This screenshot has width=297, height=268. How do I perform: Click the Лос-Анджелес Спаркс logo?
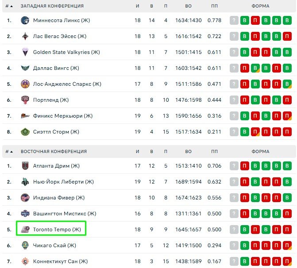point(25,84)
